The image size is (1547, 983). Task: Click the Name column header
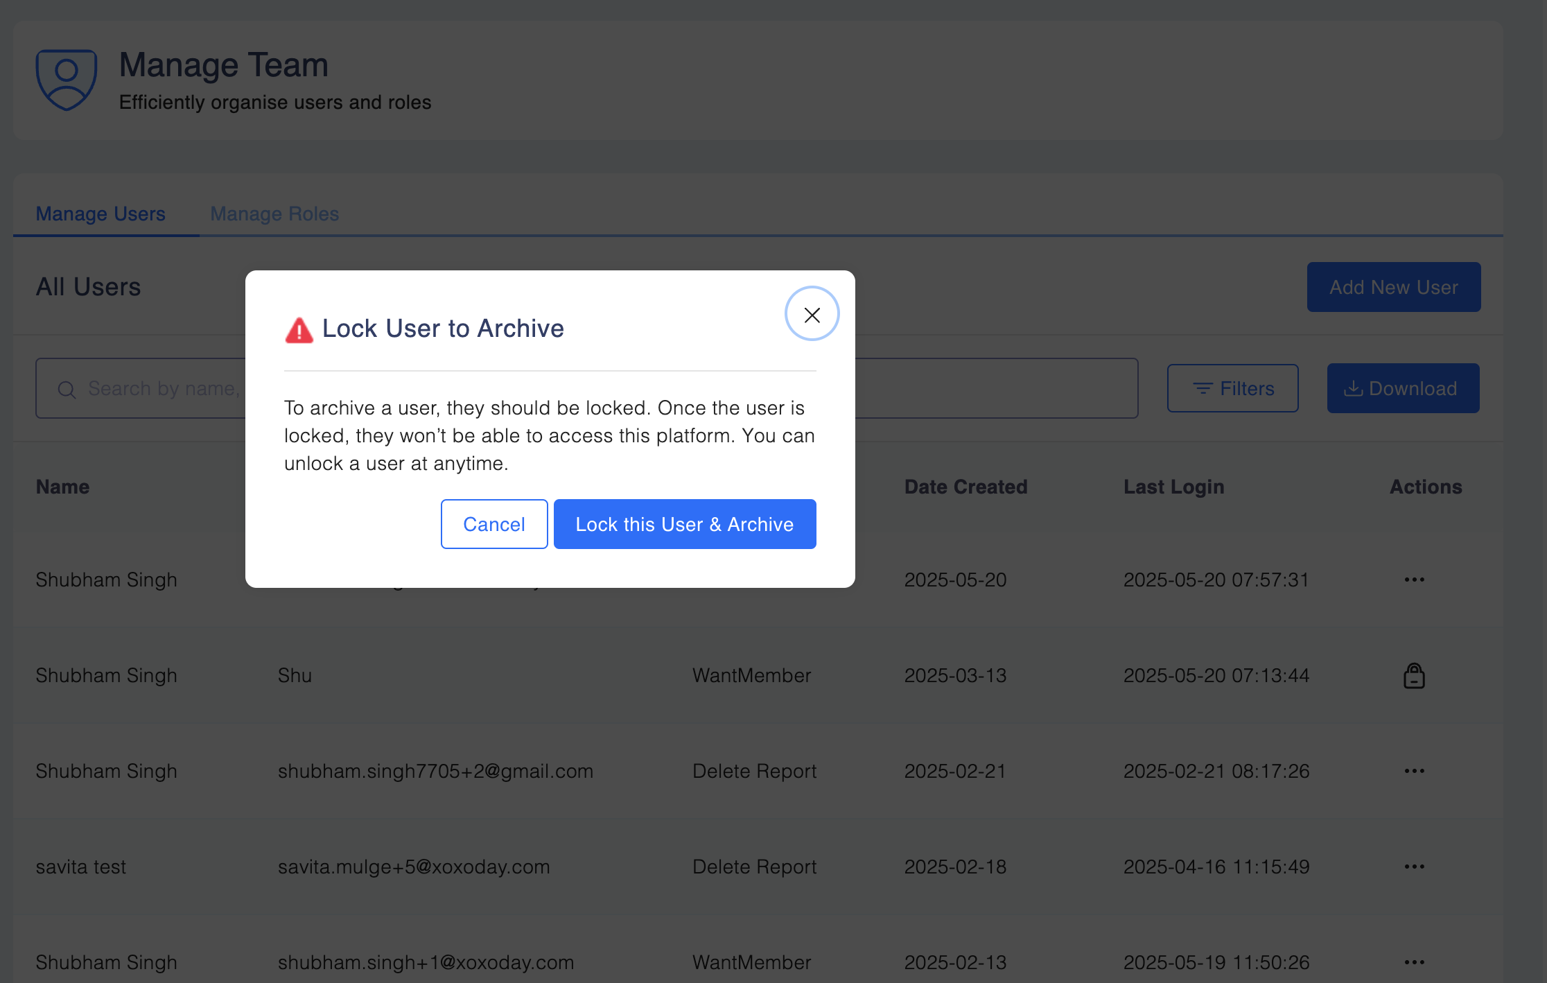[62, 487]
